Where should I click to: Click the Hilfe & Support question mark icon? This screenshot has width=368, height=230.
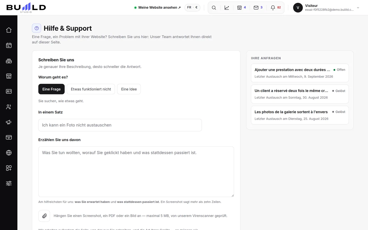37,28
